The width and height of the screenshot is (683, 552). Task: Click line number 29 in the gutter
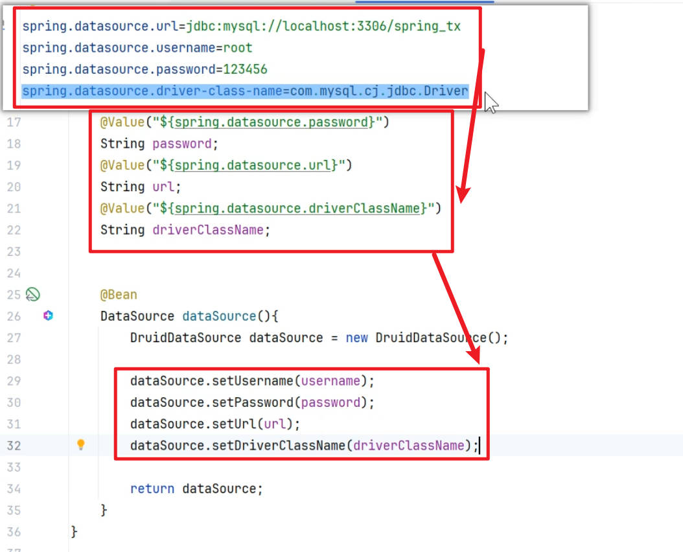point(14,380)
